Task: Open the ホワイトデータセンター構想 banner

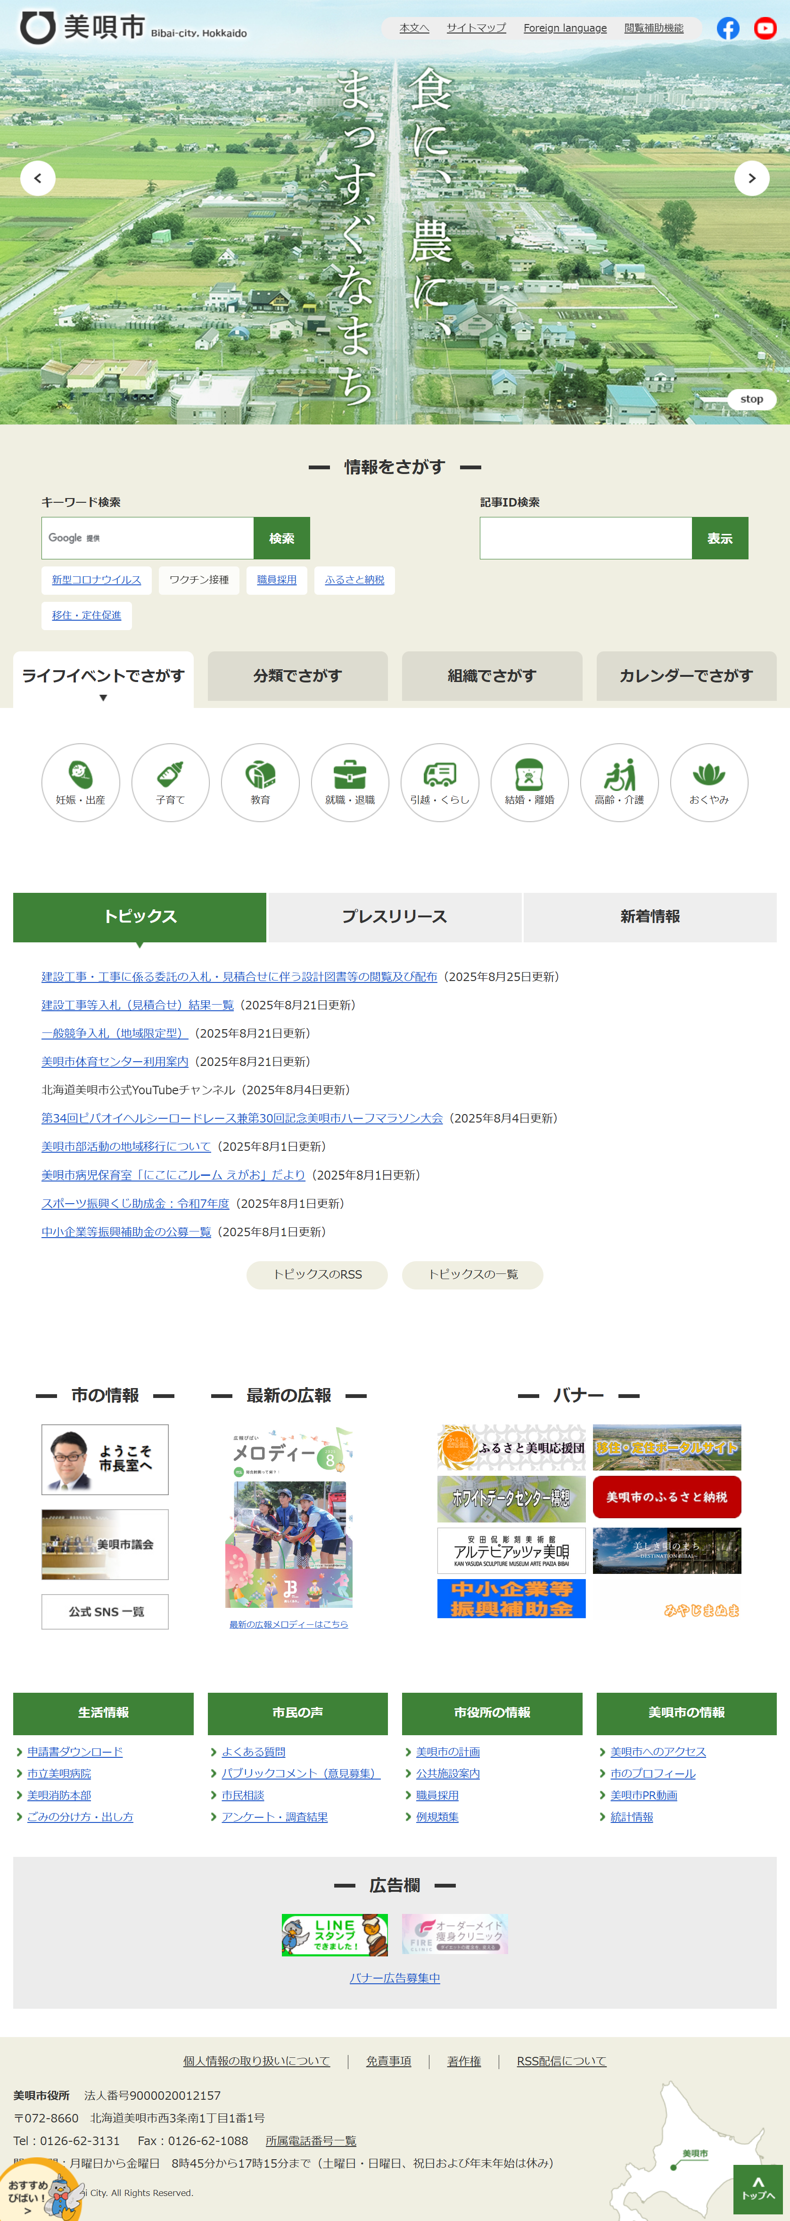Action: point(512,1498)
